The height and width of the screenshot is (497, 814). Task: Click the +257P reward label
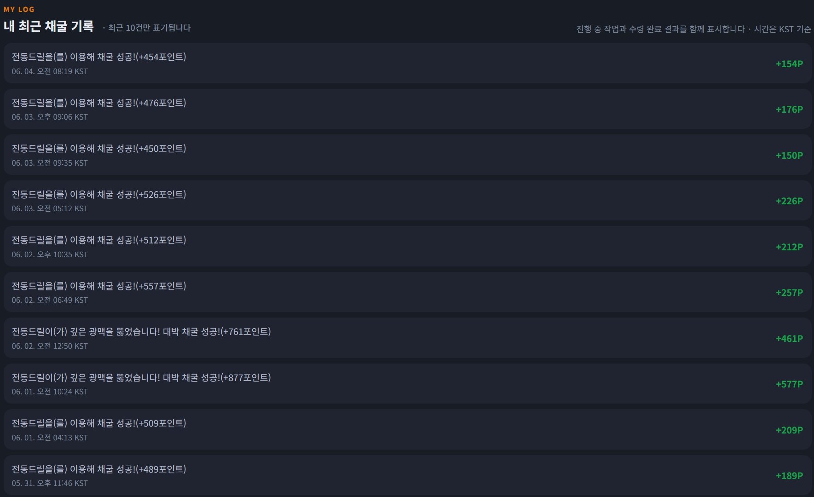tap(789, 293)
